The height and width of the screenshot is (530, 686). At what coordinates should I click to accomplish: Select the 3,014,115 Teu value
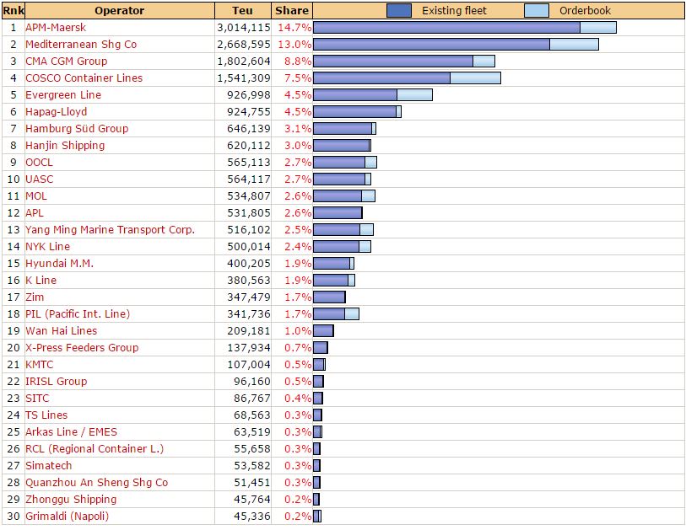(244, 28)
